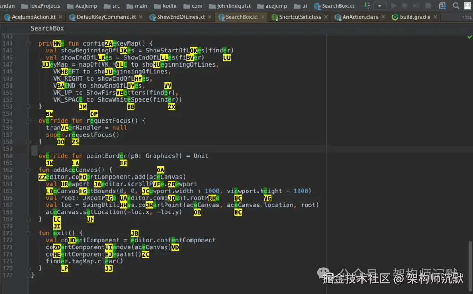Click "ShowWhiteSpace" on line 152
473x294 pixels.
(x=123, y=100)
